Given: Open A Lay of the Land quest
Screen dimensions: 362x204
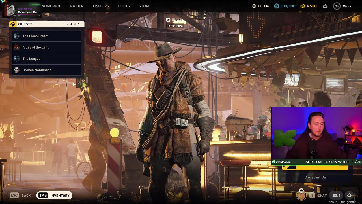Looking at the screenshot, I should point(47,47).
